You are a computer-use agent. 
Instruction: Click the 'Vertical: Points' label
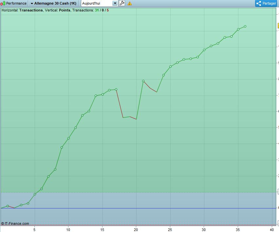click(x=58, y=10)
